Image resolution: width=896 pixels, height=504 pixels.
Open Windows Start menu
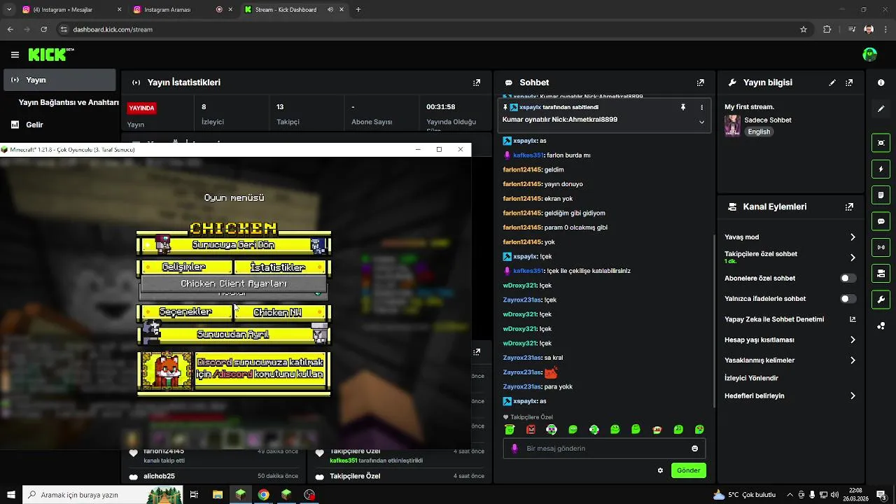coord(11,495)
